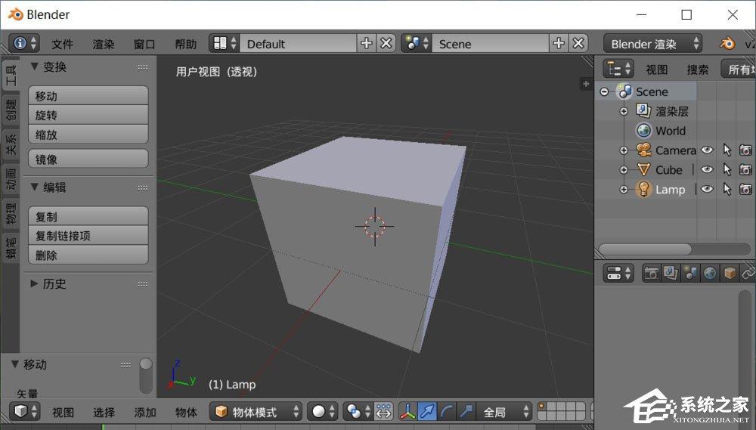The height and width of the screenshot is (430, 756).
Task: Add a new scene next to Scene field
Action: click(559, 43)
